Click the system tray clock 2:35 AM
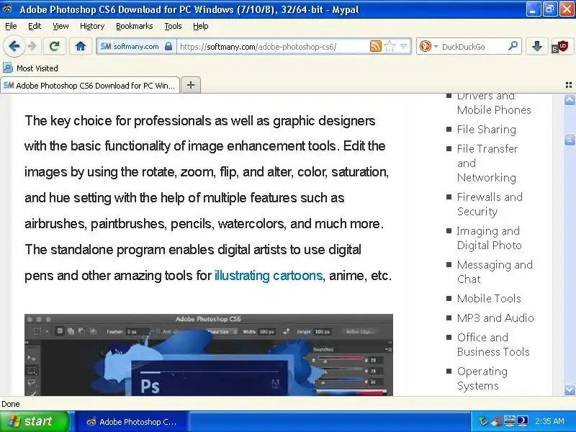This screenshot has height=432, width=576. (549, 421)
